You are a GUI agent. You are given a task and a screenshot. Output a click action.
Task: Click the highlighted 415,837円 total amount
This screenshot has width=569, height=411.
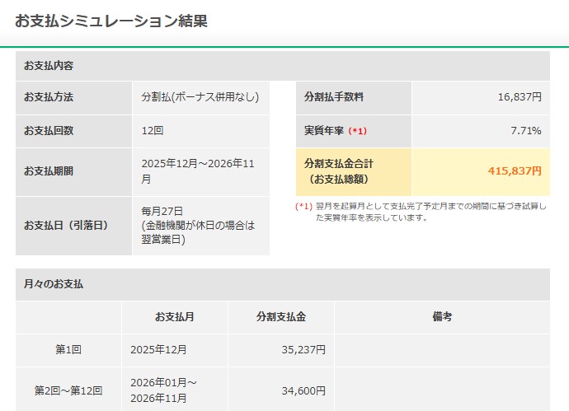(x=514, y=171)
